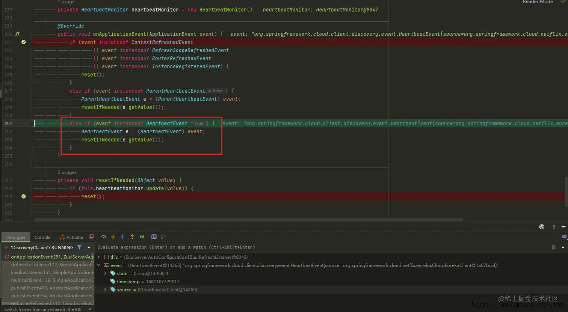Viewport: 568px width, 312px height.
Task: Click the target Show Execution Point icon
Action: tap(542, 227)
